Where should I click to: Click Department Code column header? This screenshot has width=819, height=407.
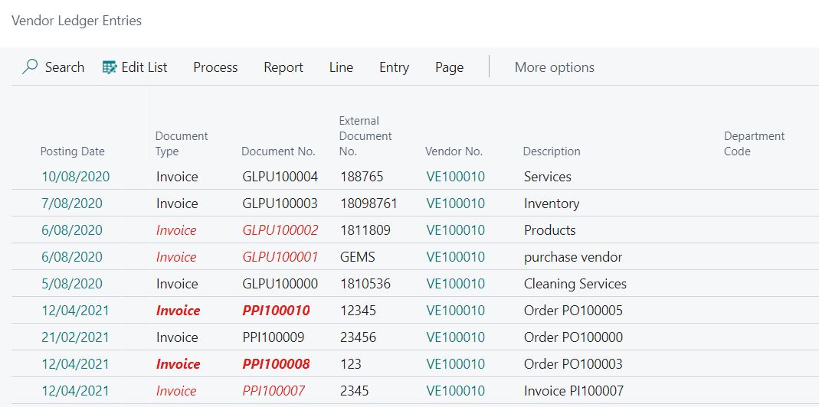[754, 144]
